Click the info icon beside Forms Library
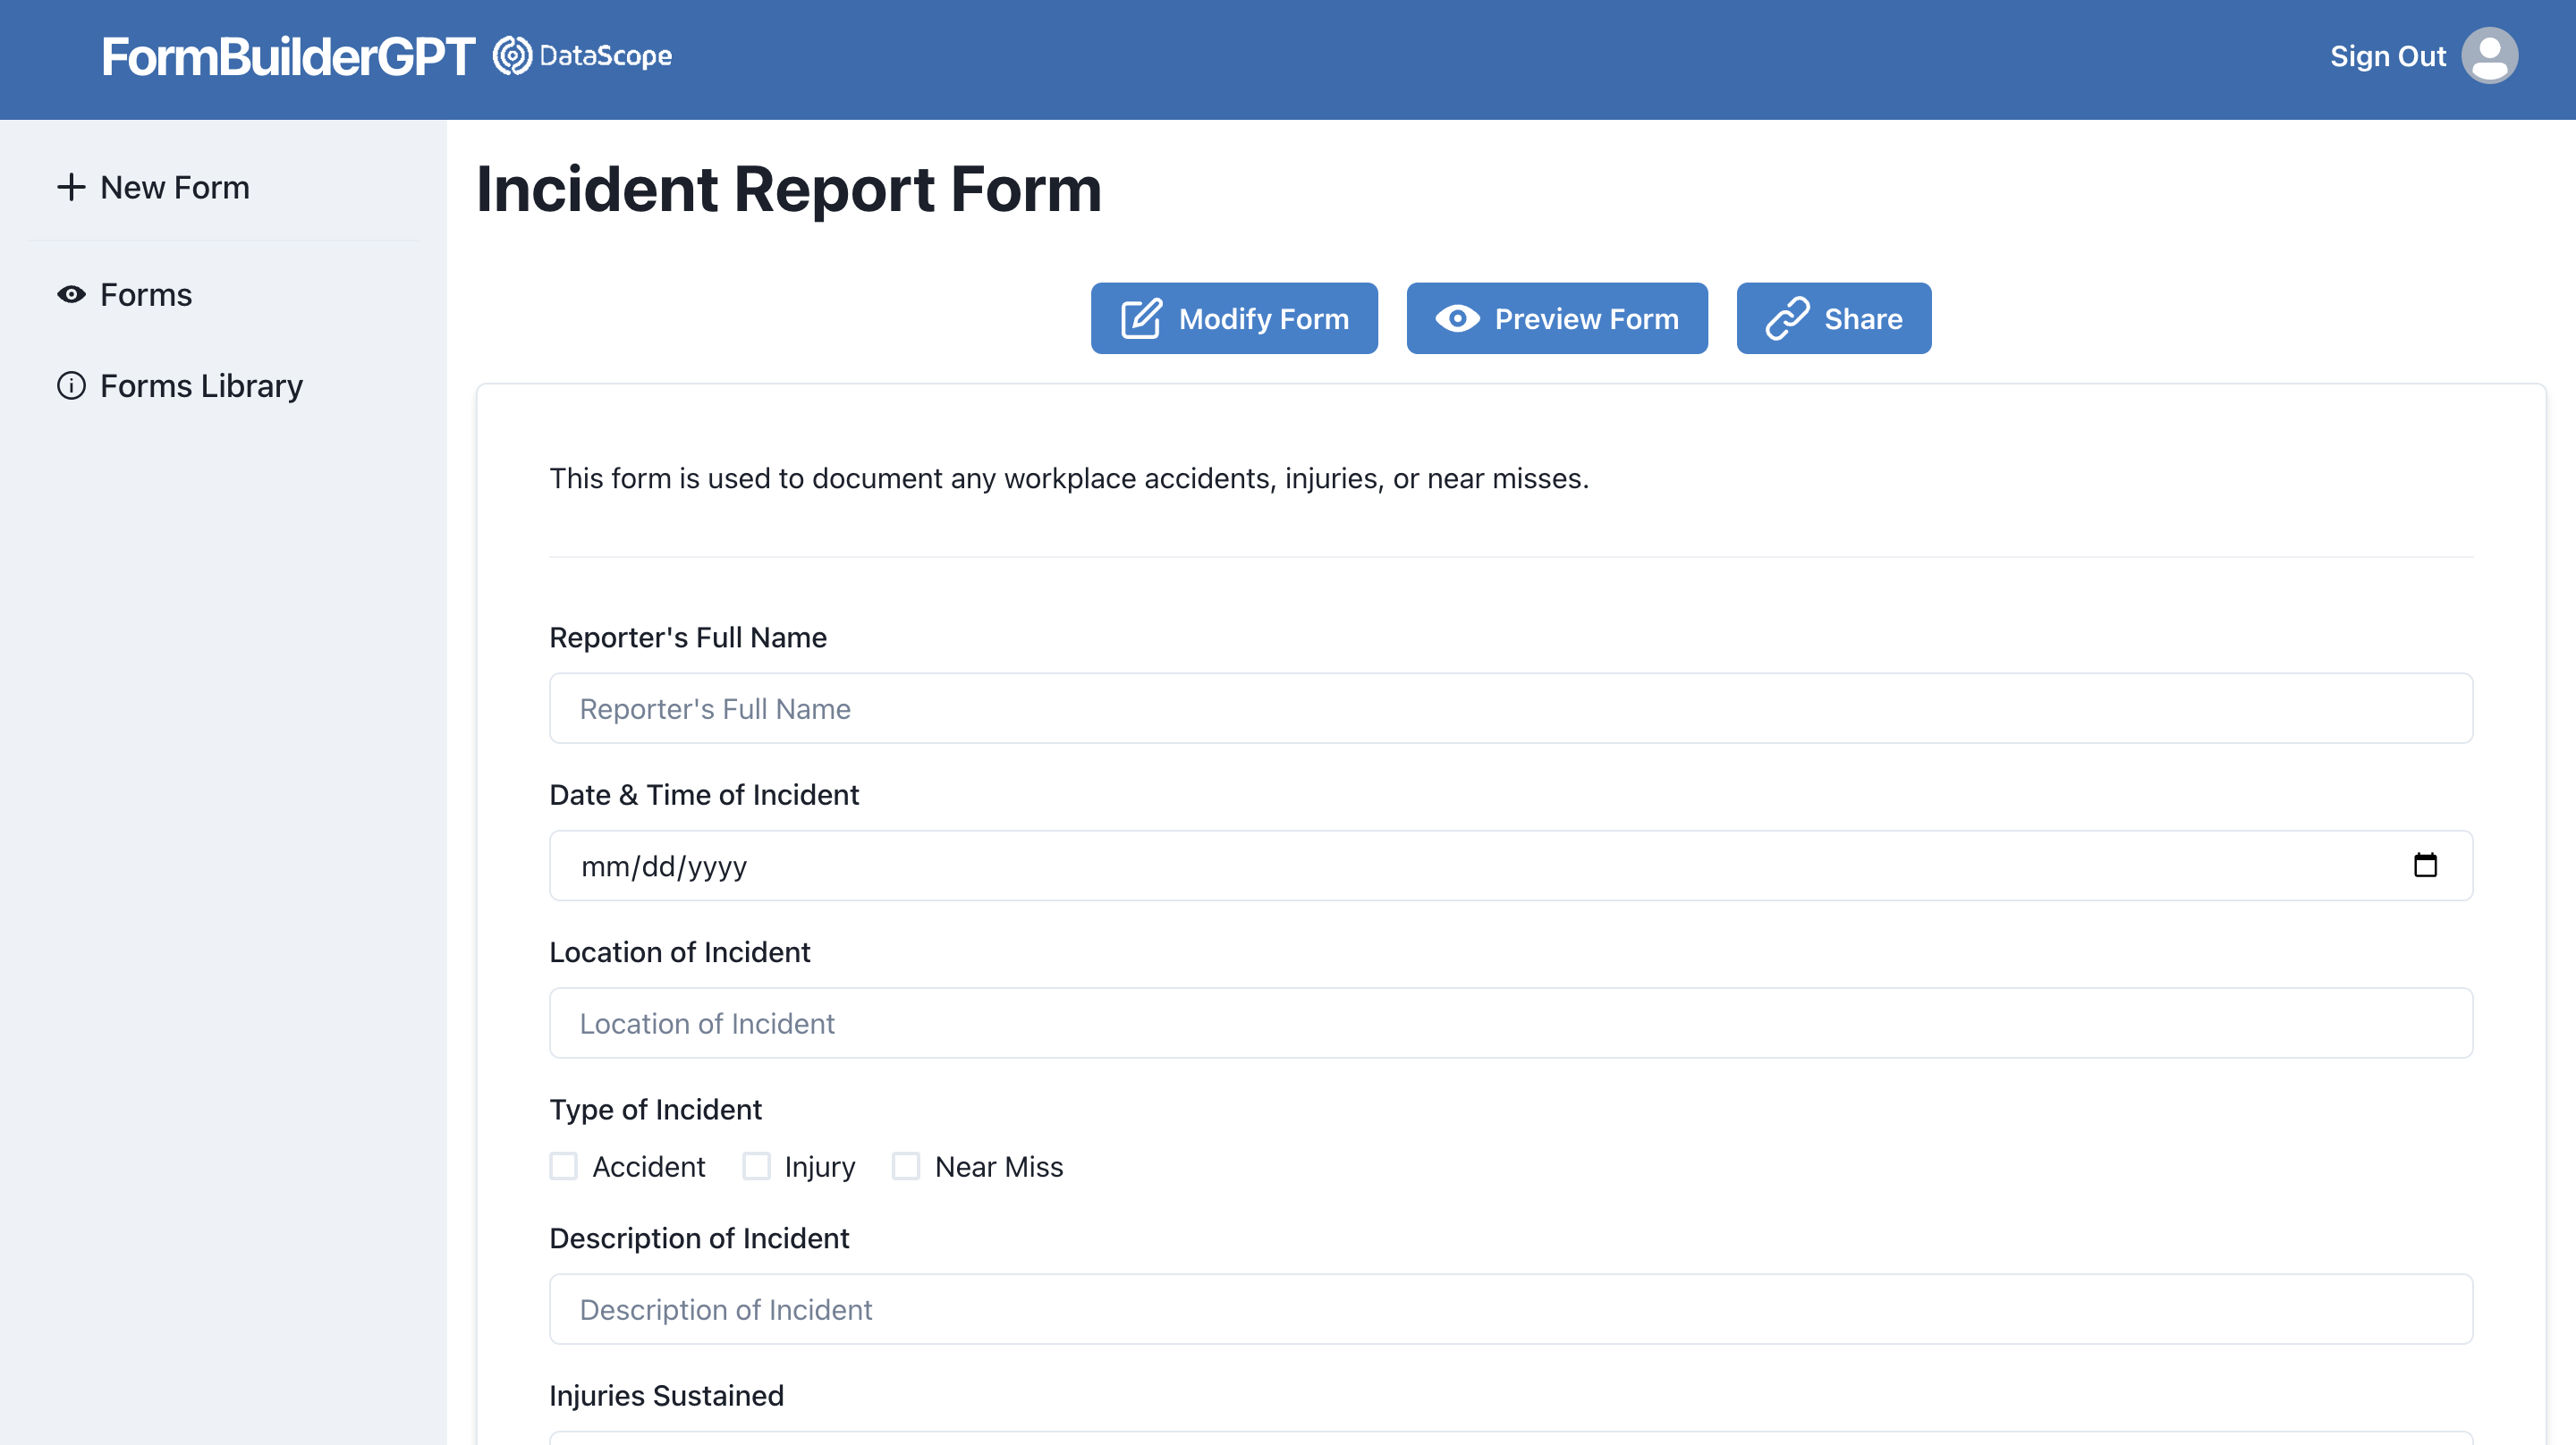Image resolution: width=2576 pixels, height=1445 pixels. [71, 386]
